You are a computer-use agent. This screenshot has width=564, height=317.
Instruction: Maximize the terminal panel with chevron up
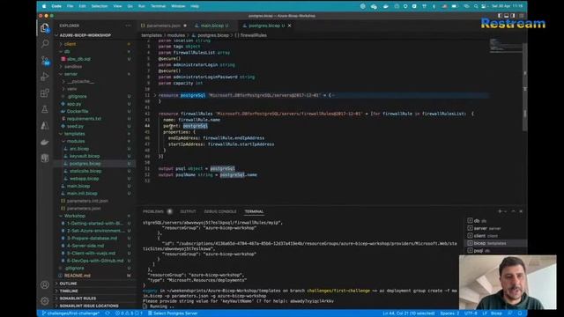(513, 211)
